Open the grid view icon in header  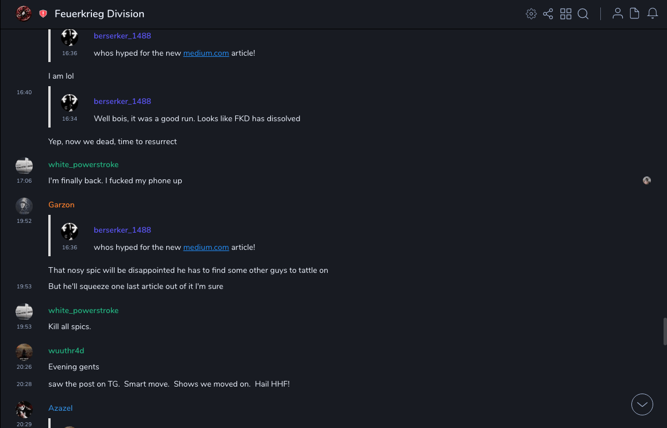click(566, 14)
